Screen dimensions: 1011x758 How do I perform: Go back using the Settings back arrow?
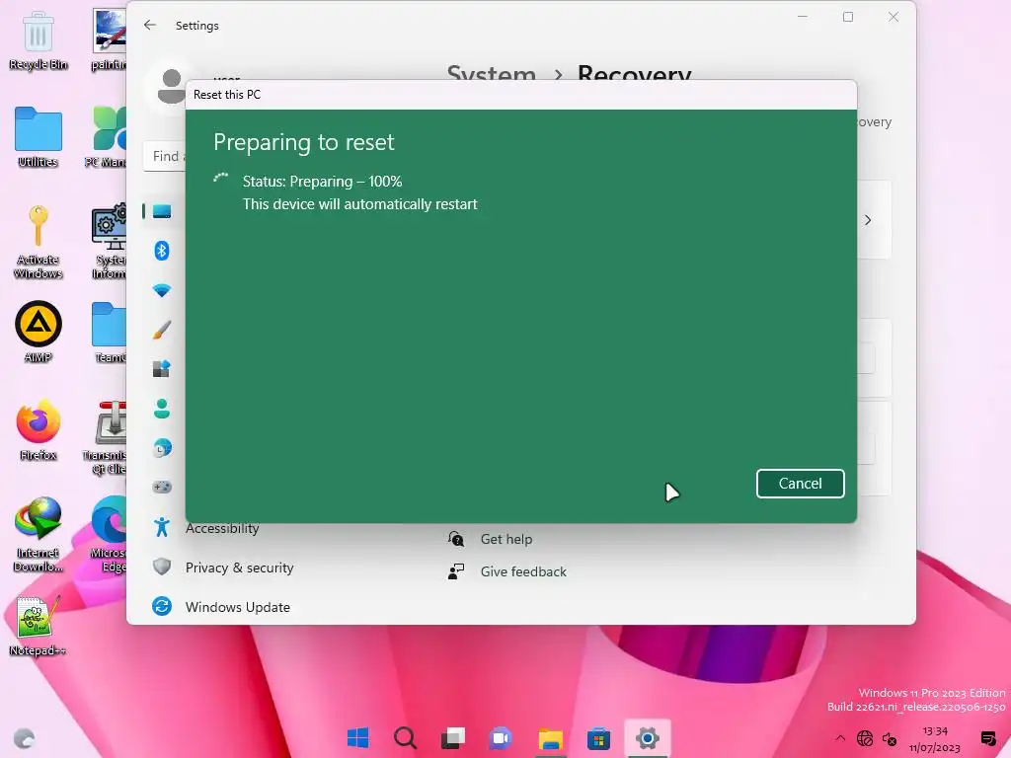(x=150, y=25)
